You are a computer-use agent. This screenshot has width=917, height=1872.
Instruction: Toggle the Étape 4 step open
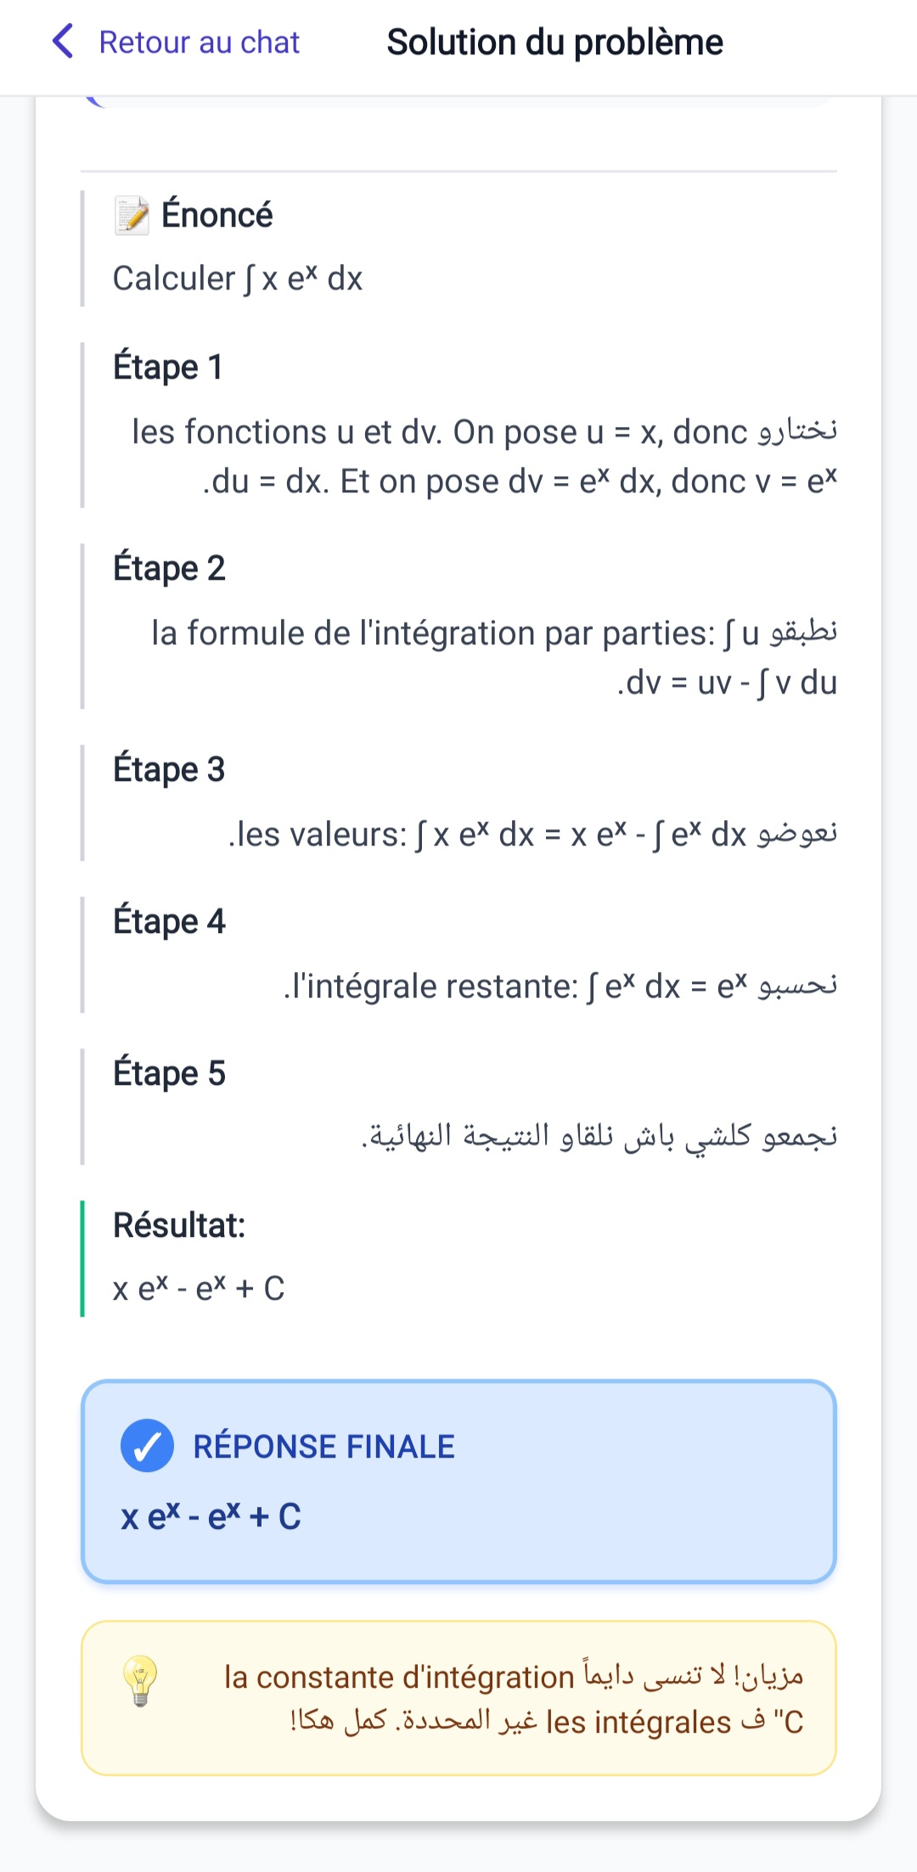tap(170, 920)
